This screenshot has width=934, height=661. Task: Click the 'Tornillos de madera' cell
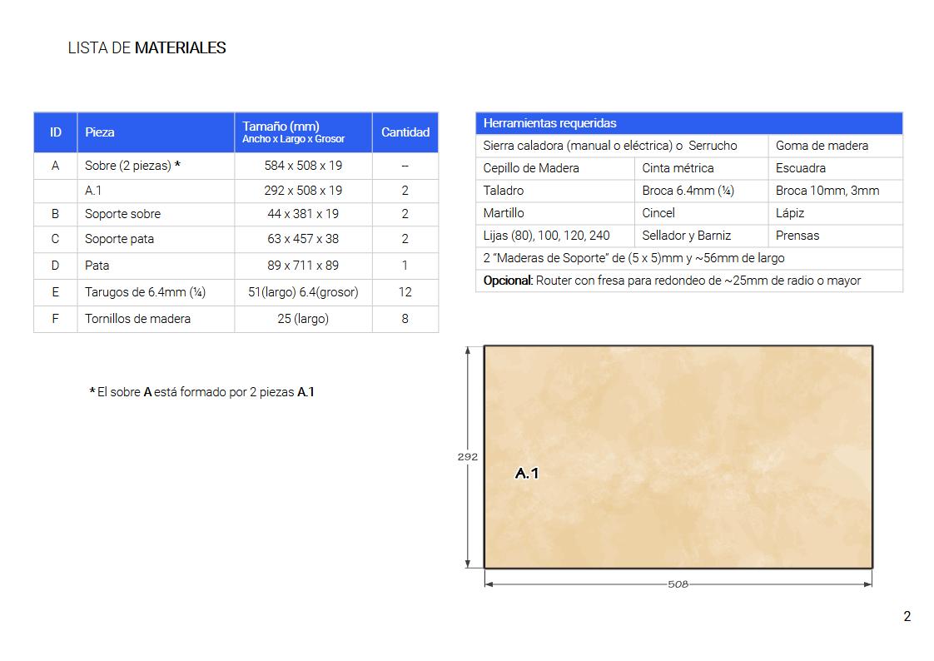(x=137, y=319)
